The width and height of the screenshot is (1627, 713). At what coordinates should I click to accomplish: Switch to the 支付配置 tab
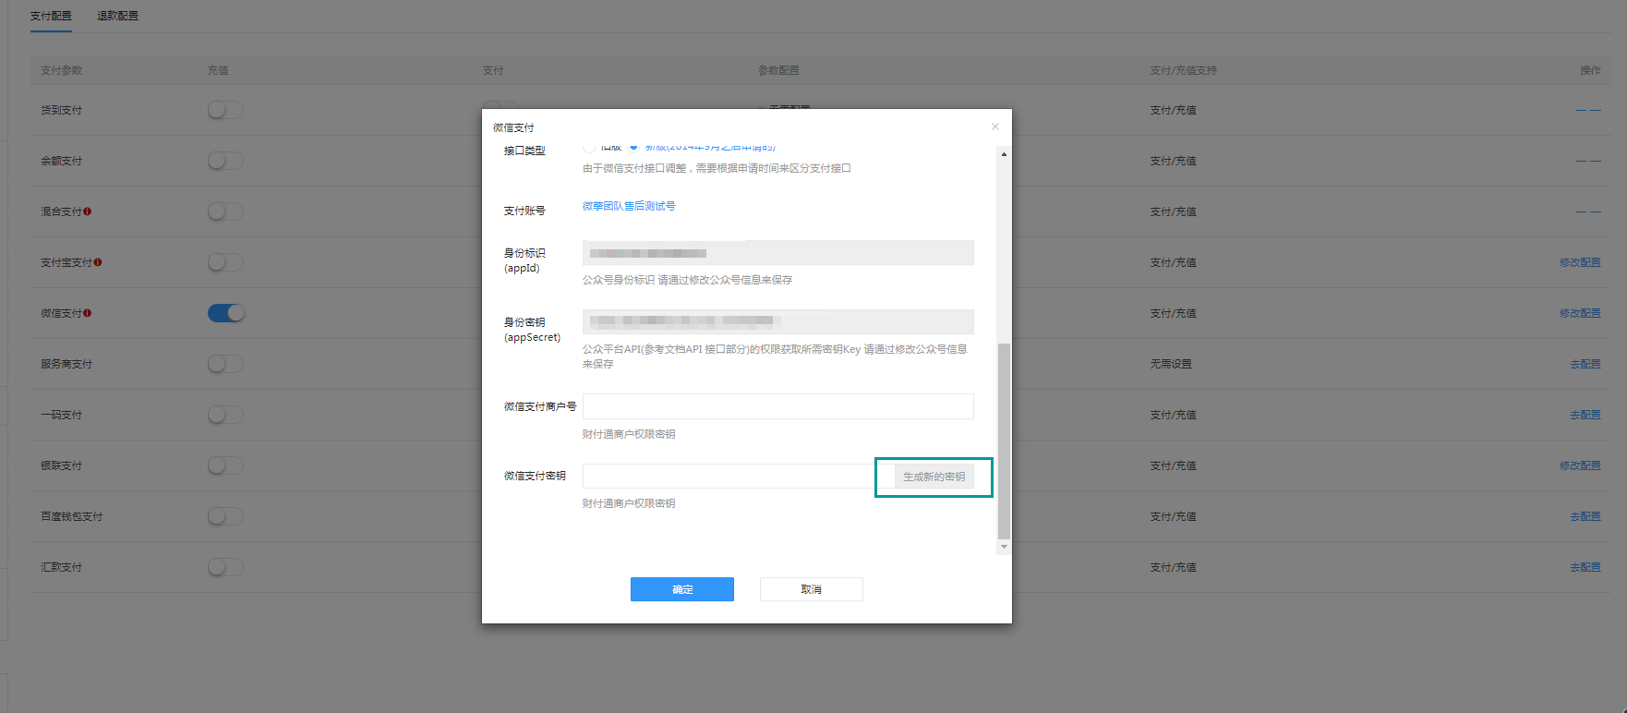pyautogui.click(x=51, y=16)
